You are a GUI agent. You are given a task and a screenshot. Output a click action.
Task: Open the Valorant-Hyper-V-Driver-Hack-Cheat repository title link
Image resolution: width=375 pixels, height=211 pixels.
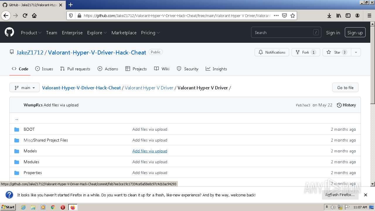tap(97, 52)
